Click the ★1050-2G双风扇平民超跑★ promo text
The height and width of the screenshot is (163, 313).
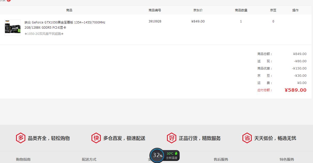tap(44, 34)
